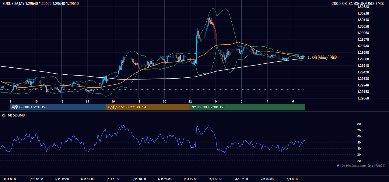The image size is (389, 182).
Task: Click price axis value 1.30058
Action: [x=364, y=26]
